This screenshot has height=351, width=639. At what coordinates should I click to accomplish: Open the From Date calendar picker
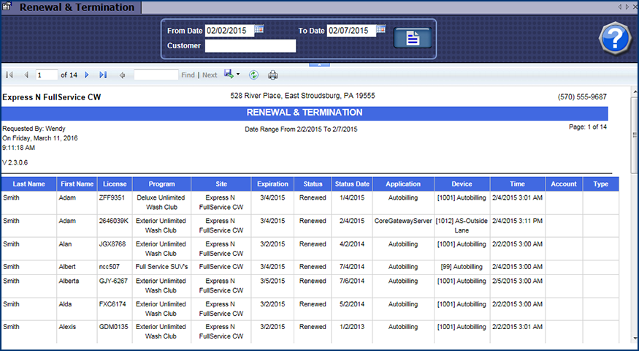click(259, 30)
